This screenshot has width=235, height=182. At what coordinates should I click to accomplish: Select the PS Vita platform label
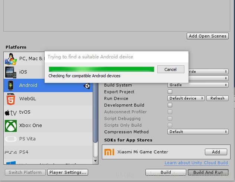point(28,139)
